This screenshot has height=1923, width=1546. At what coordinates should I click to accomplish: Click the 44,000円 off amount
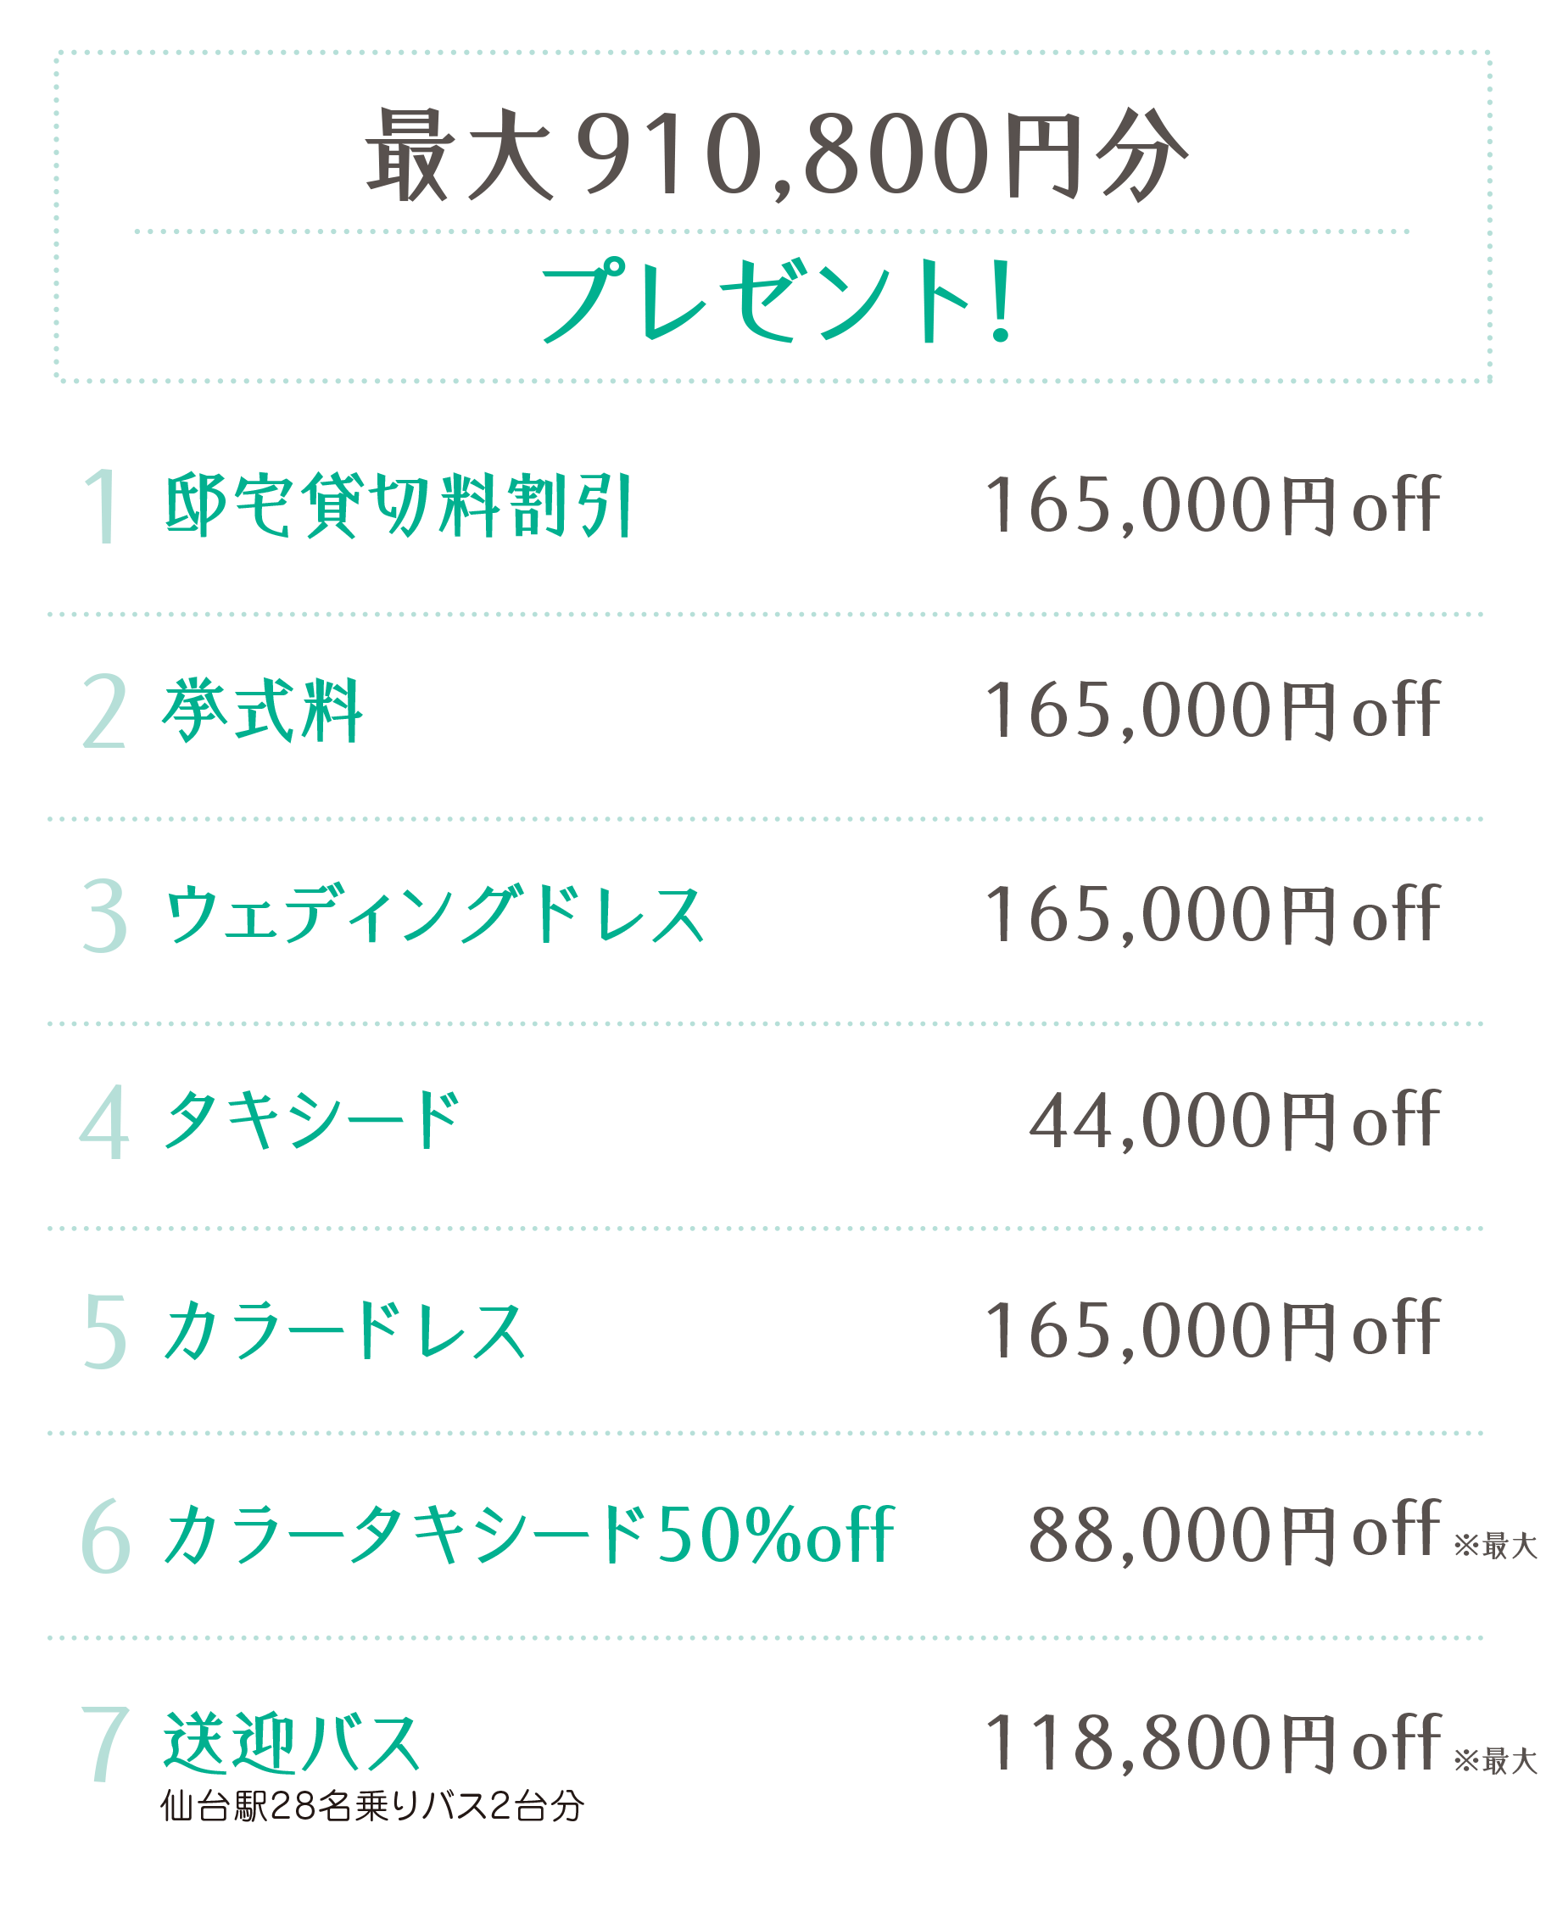point(1235,1120)
